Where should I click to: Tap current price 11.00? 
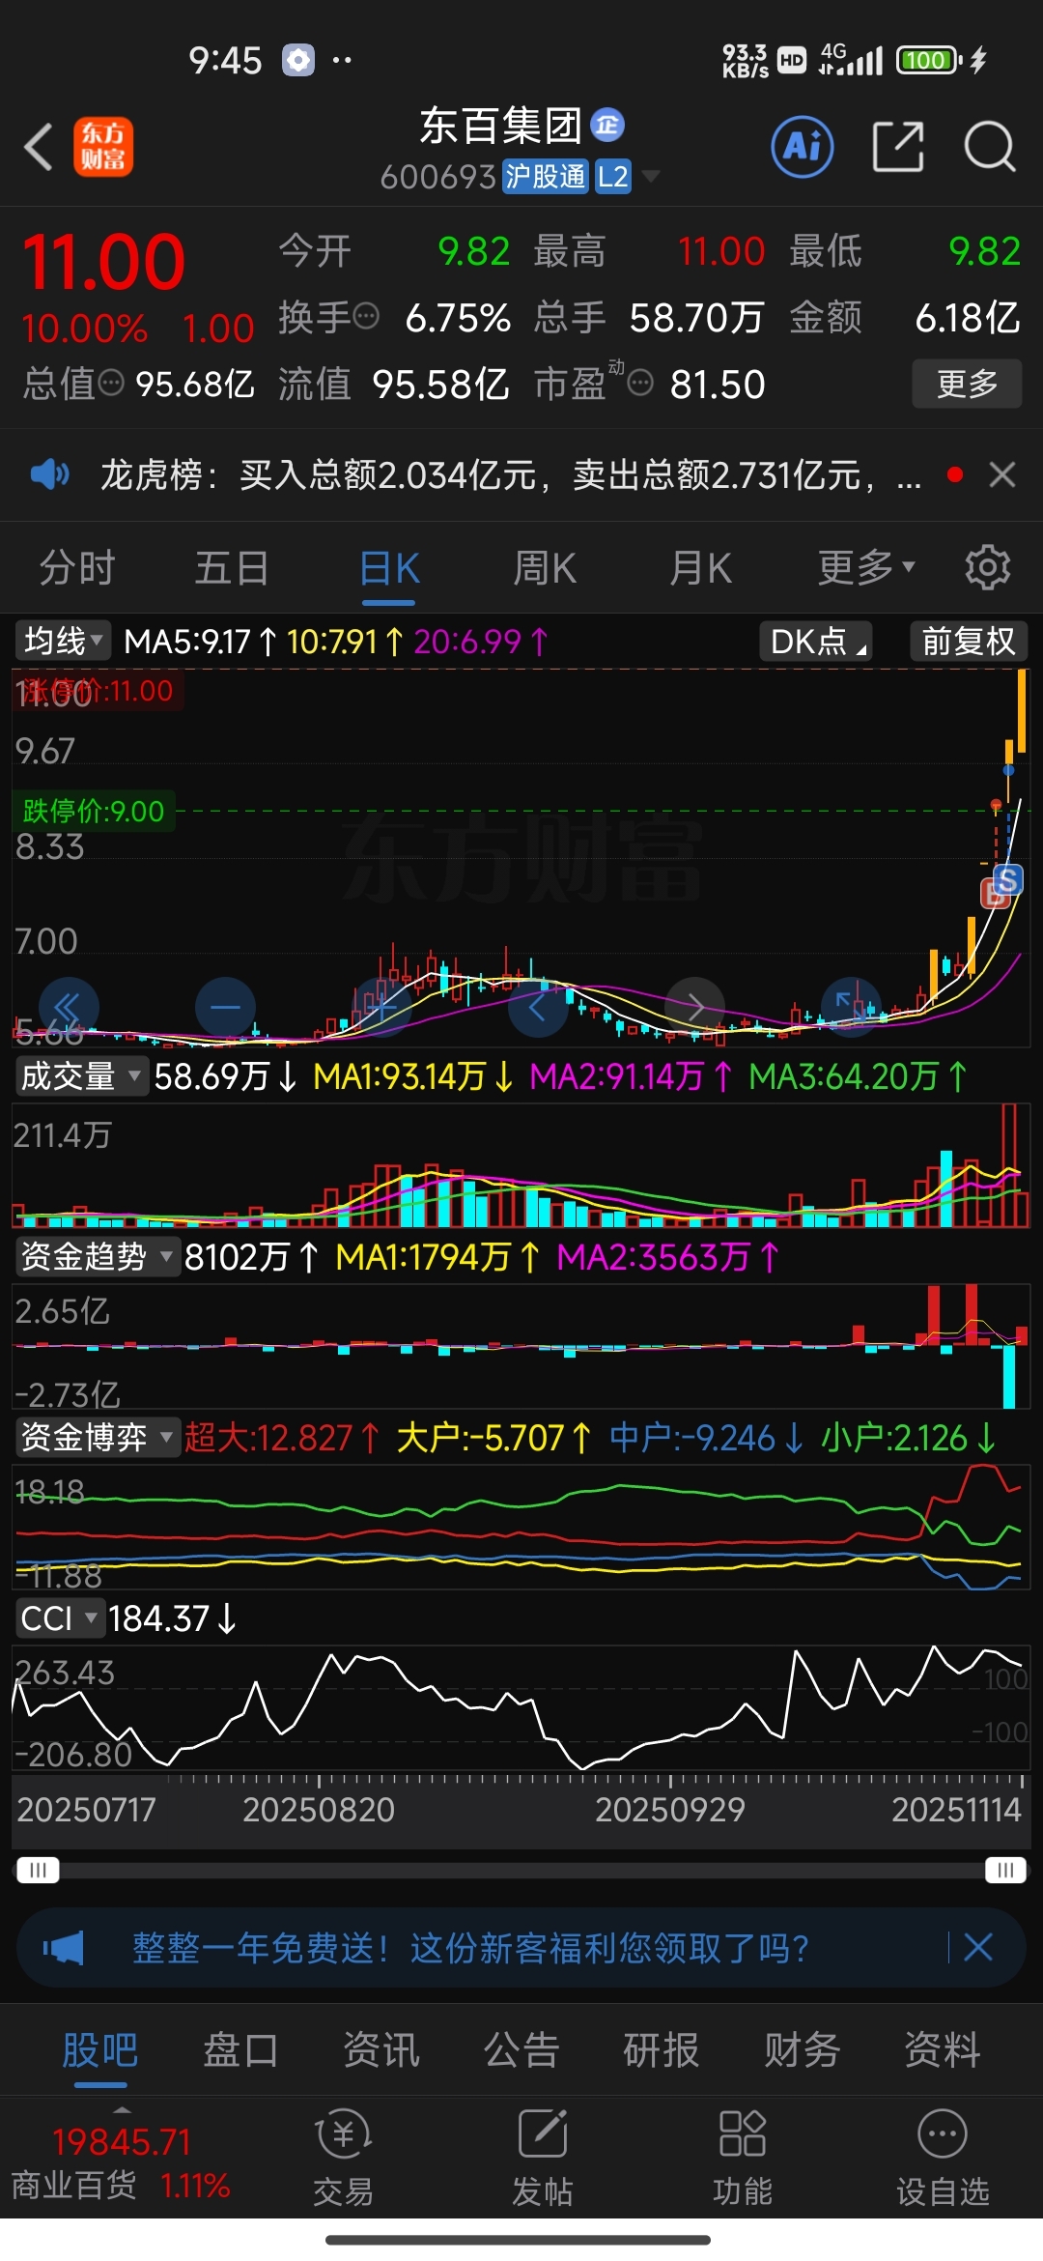103,262
